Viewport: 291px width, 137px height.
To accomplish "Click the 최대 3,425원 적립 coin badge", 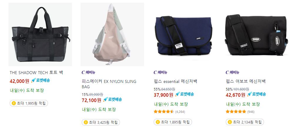I will [x=101, y=122].
